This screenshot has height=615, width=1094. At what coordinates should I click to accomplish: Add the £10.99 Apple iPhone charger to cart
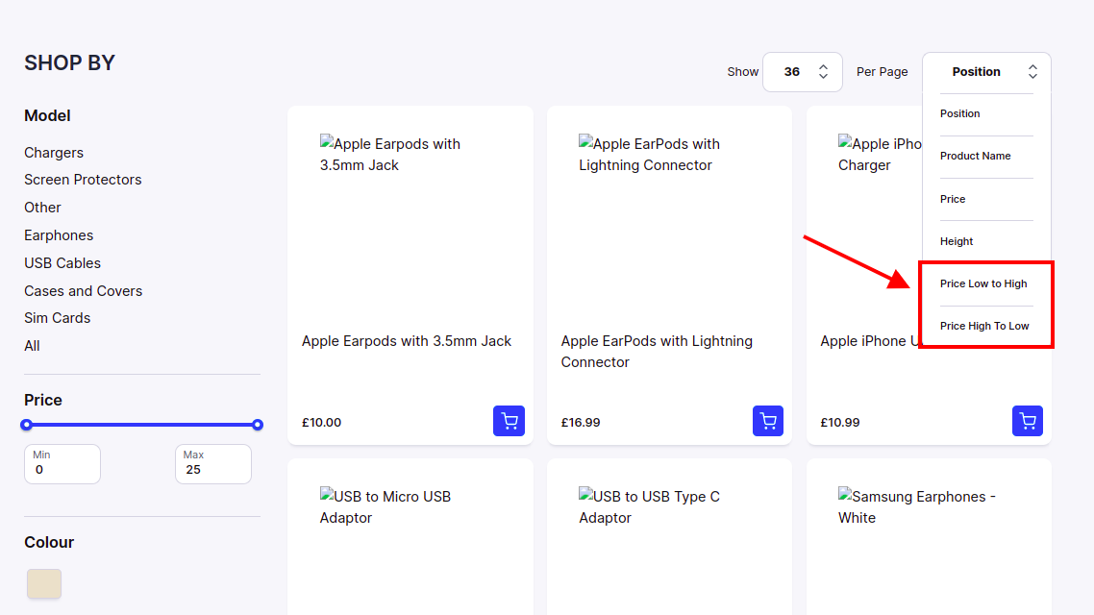click(x=1028, y=421)
